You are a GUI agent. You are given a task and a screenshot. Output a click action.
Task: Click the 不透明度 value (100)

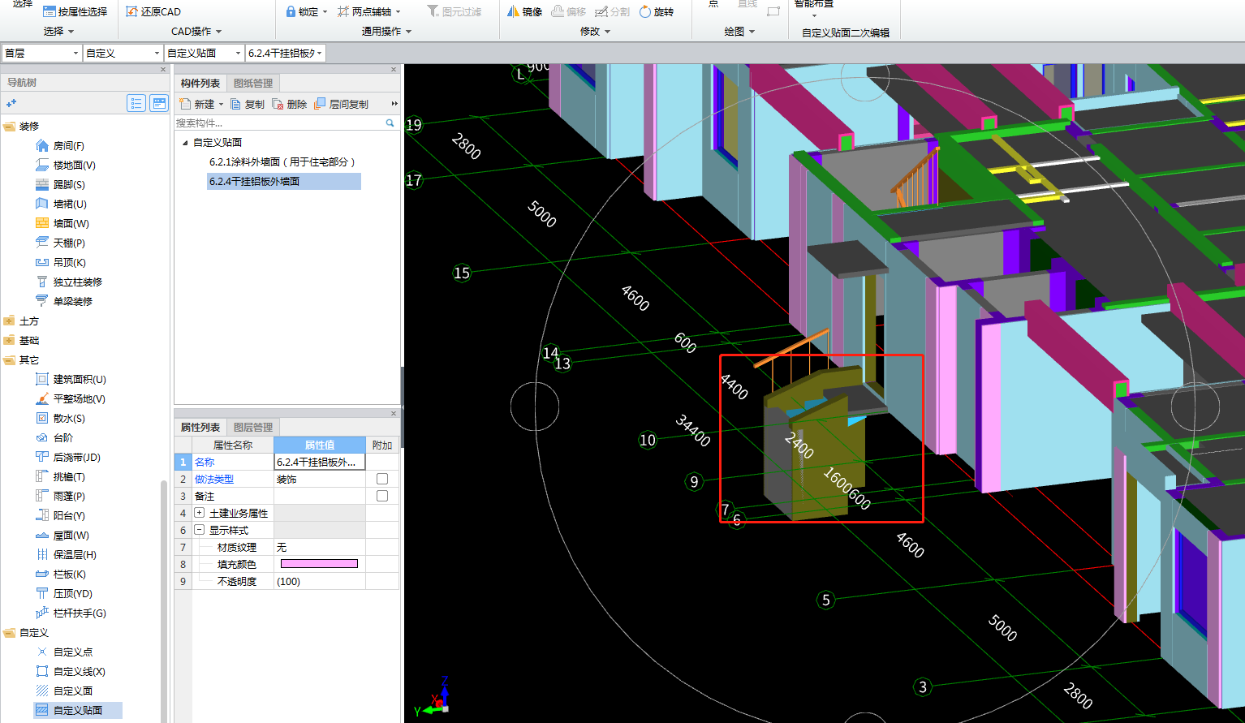tap(320, 581)
